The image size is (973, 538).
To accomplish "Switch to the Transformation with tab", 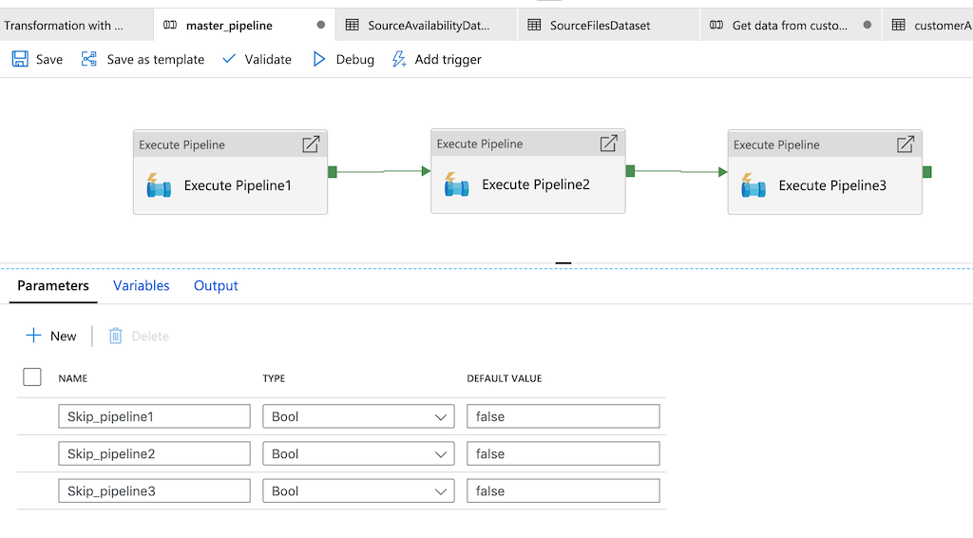I will click(76, 25).
